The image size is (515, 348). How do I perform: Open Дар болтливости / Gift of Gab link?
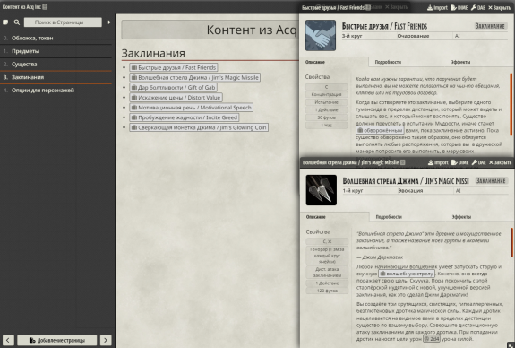tap(173, 88)
